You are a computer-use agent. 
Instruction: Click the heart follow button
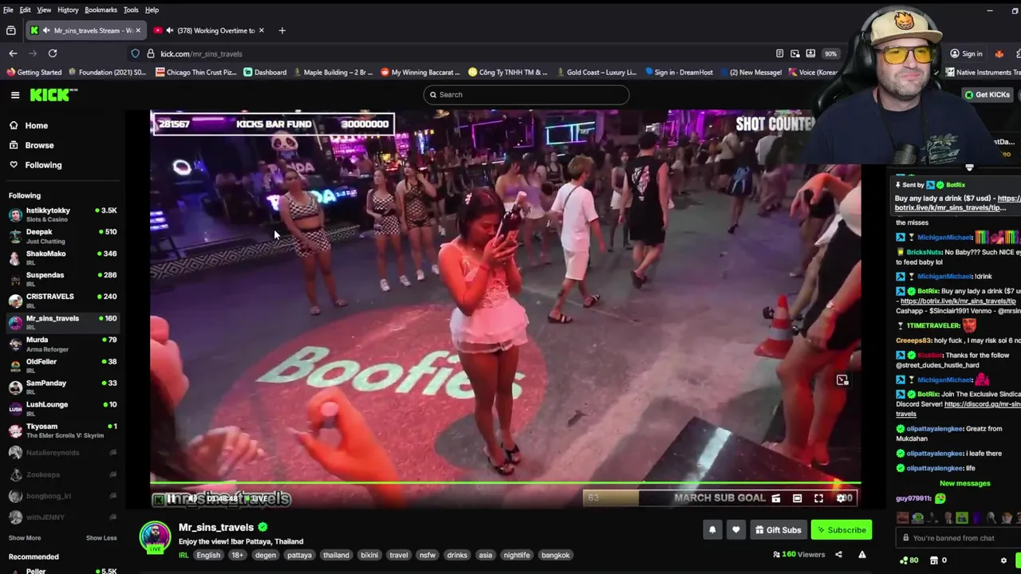[735, 529]
